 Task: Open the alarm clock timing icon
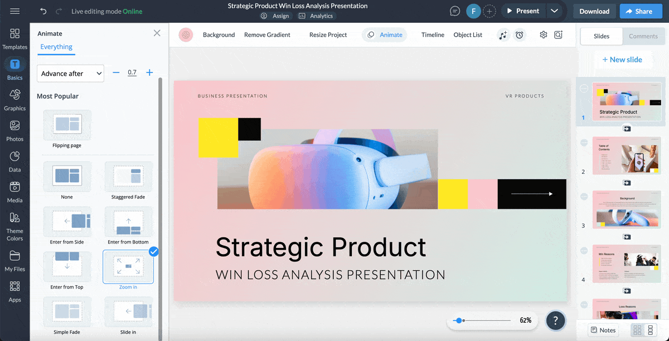[520, 35]
